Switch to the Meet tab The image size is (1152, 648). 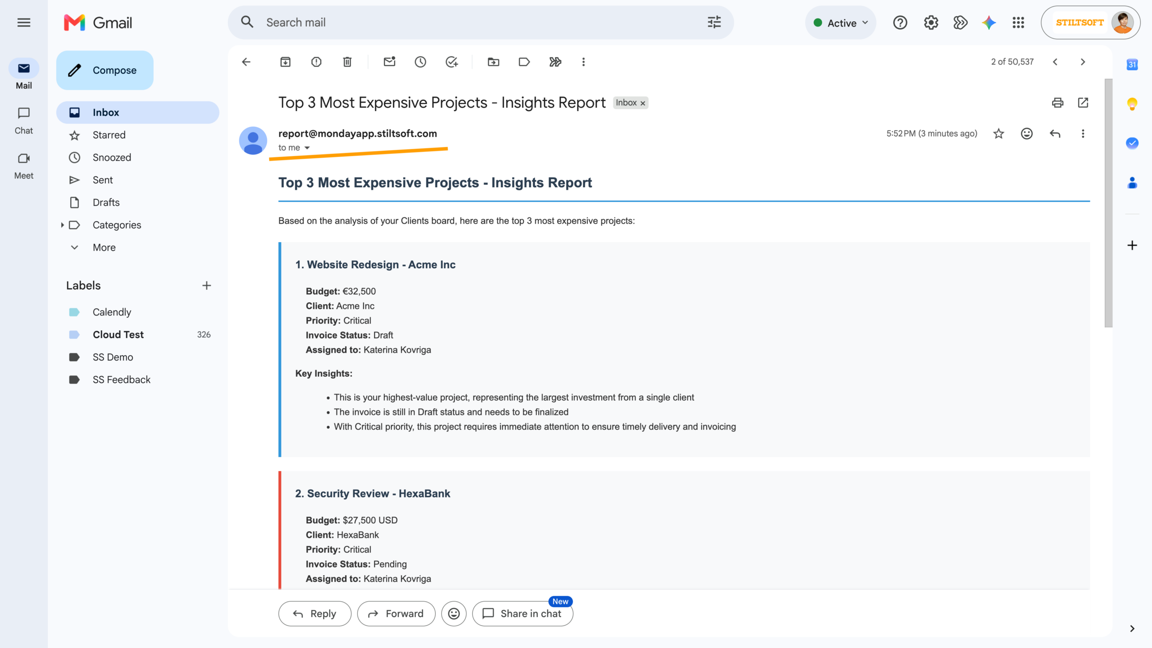coord(24,166)
